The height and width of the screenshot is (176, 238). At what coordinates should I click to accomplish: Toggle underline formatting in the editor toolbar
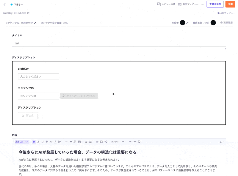point(43,142)
